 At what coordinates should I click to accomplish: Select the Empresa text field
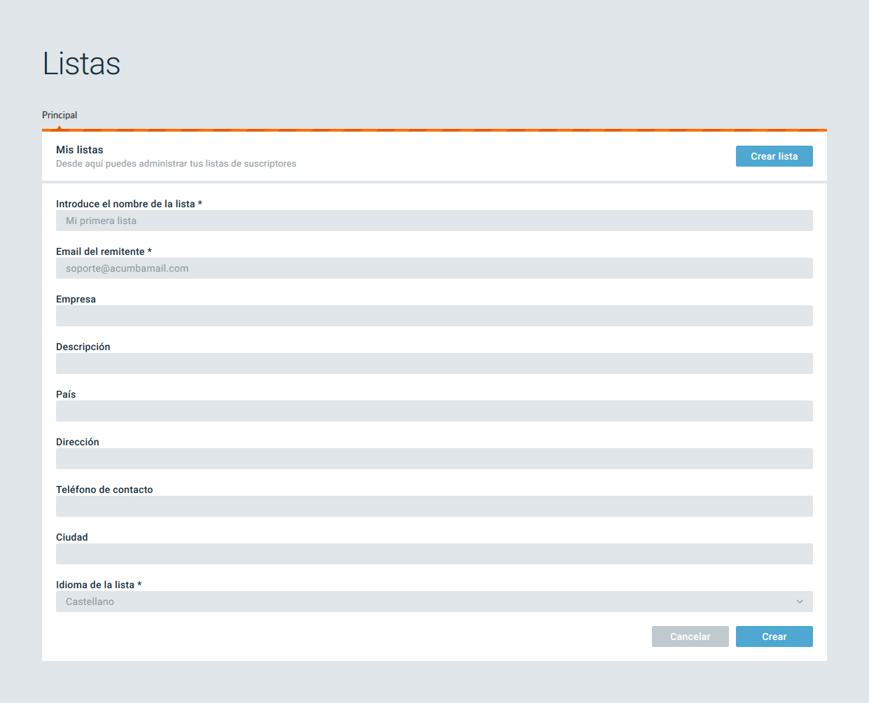(x=434, y=316)
